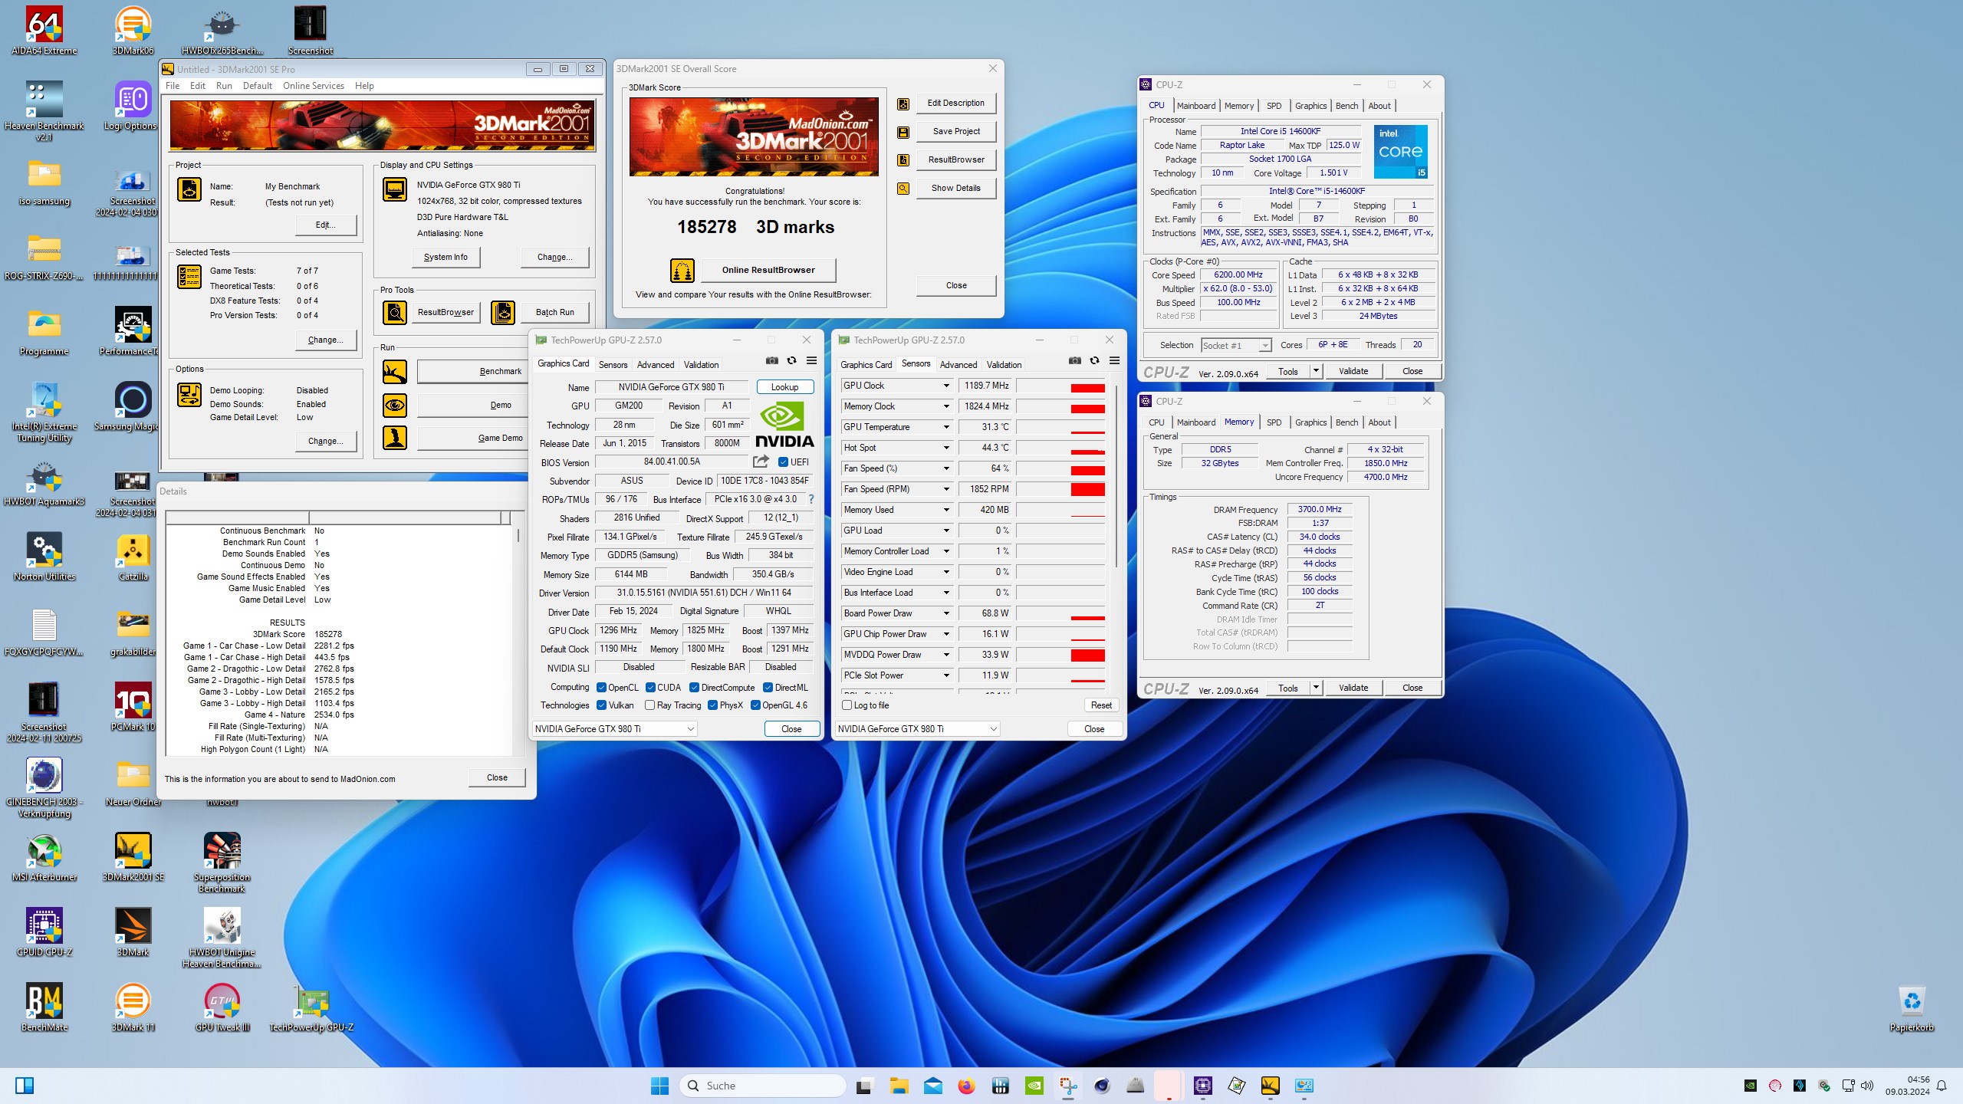This screenshot has width=1963, height=1104.
Task: Click Validate button in upper CPU-Z
Action: point(1353,371)
